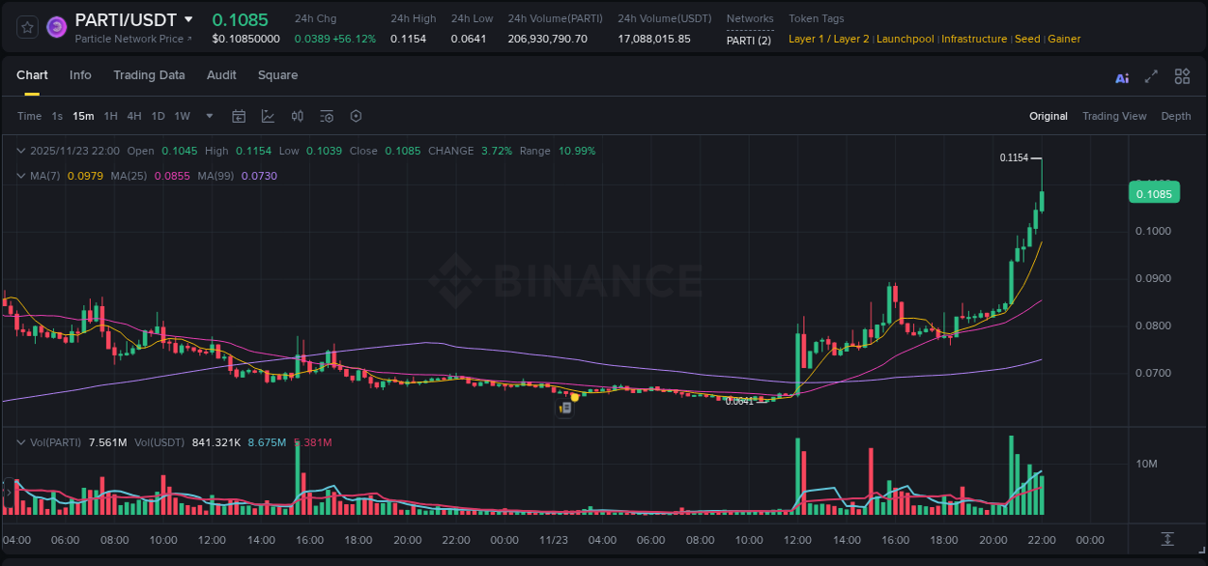Select the line chart style icon
This screenshot has width=1208, height=566.
point(267,116)
